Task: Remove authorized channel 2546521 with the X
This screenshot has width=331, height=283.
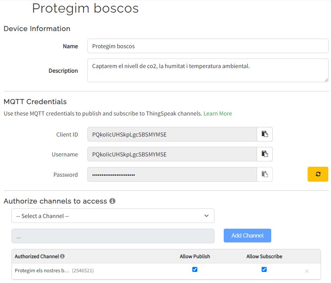Action: (x=306, y=271)
